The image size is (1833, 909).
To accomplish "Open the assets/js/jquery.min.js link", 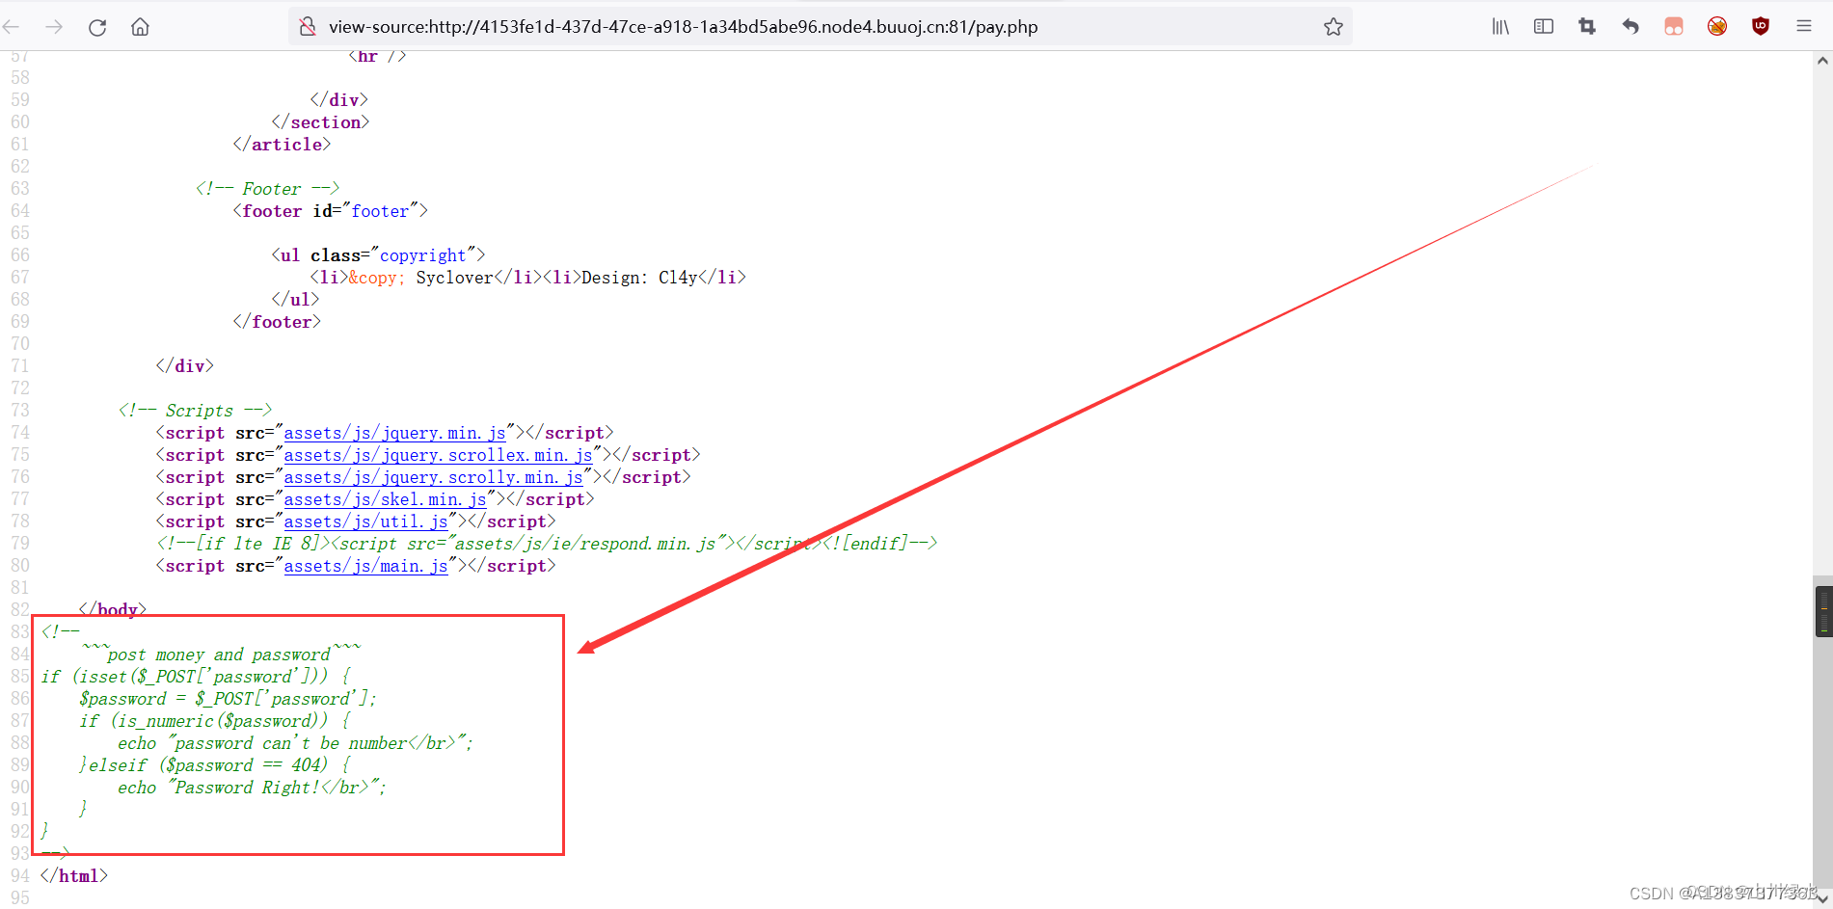I will pos(394,433).
